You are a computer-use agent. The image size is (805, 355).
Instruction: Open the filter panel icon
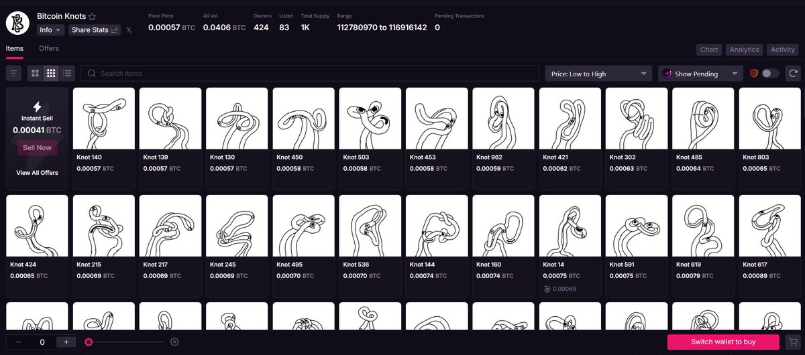click(13, 73)
